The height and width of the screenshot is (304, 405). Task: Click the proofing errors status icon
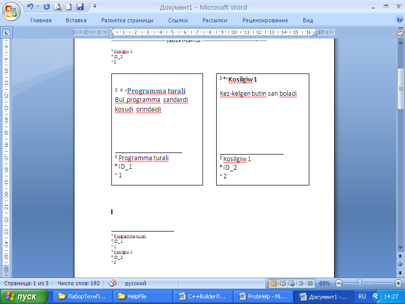click(x=112, y=283)
